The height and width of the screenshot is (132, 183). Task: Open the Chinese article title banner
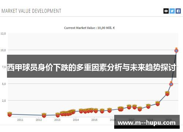[91, 66]
